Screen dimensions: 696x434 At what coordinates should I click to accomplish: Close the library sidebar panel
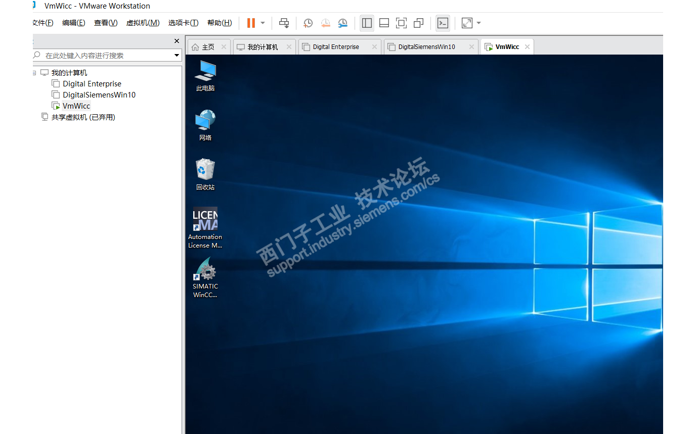(x=177, y=41)
